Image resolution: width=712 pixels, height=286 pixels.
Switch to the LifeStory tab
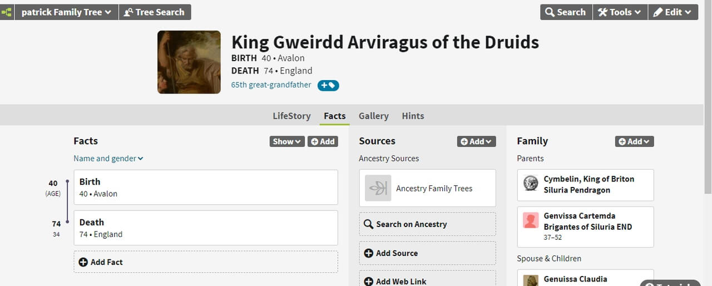click(291, 116)
